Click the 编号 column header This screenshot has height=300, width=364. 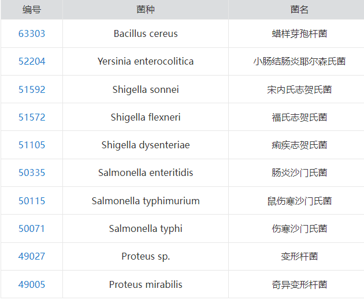[x=32, y=10]
